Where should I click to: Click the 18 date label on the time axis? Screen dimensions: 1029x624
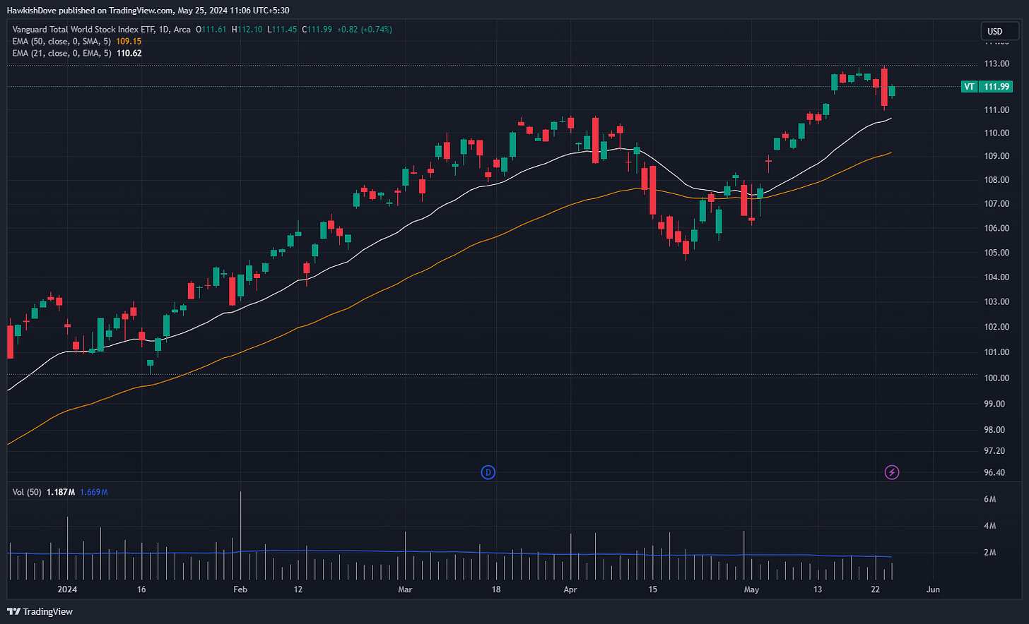pos(496,589)
